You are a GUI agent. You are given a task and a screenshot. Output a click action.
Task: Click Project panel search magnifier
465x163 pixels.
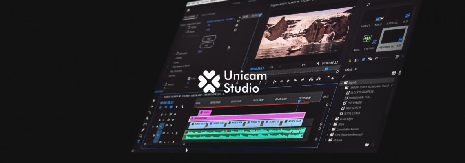368,5
